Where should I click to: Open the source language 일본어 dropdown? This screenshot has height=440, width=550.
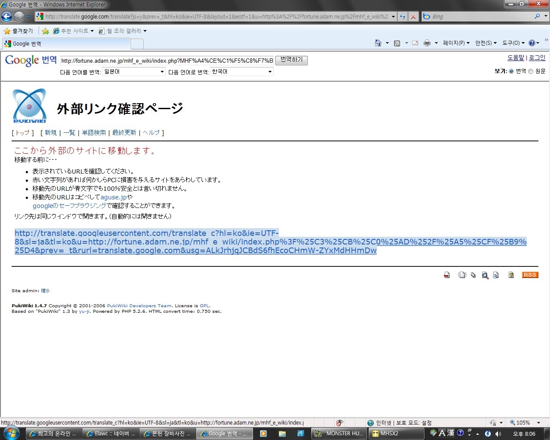pos(134,72)
